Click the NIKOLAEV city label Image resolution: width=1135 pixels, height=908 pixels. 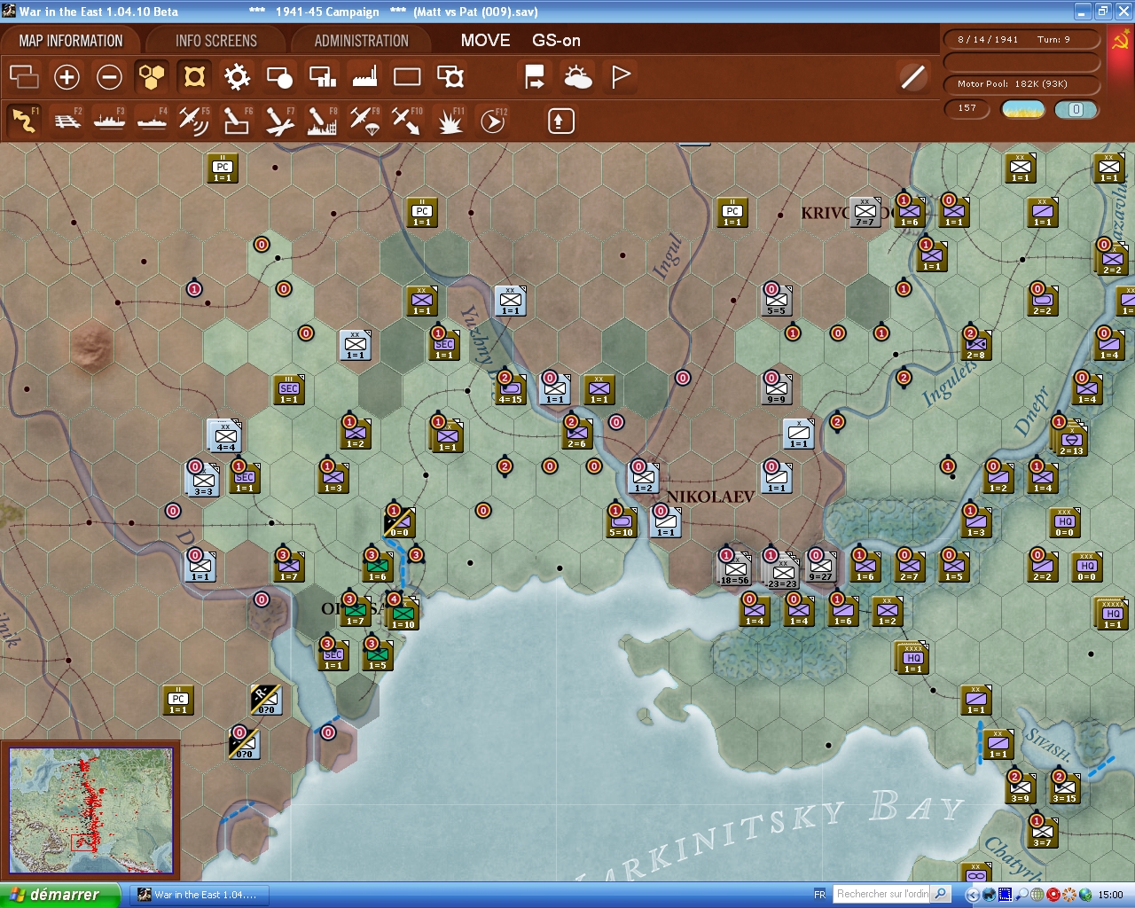pos(710,497)
